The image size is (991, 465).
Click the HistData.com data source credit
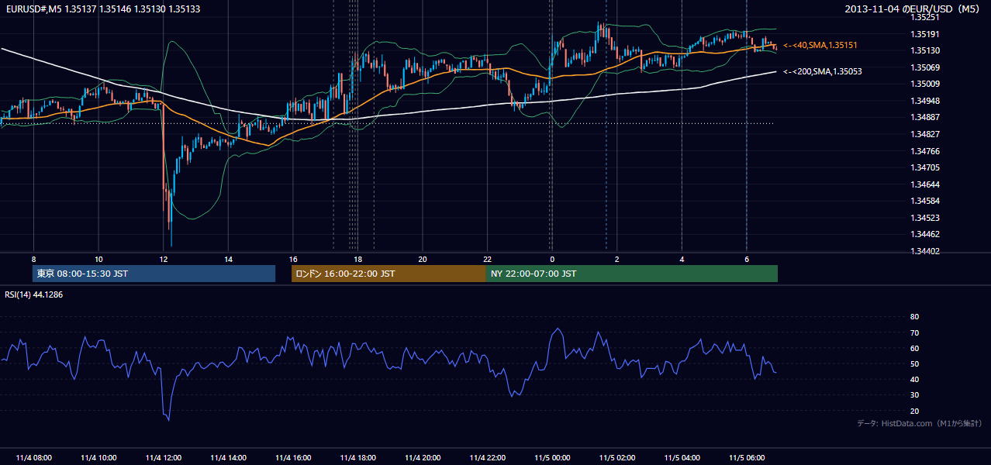point(919,423)
